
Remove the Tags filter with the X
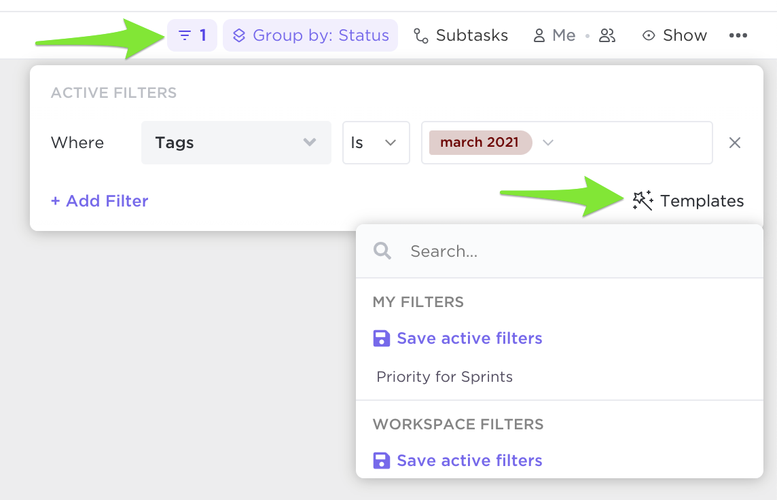734,143
